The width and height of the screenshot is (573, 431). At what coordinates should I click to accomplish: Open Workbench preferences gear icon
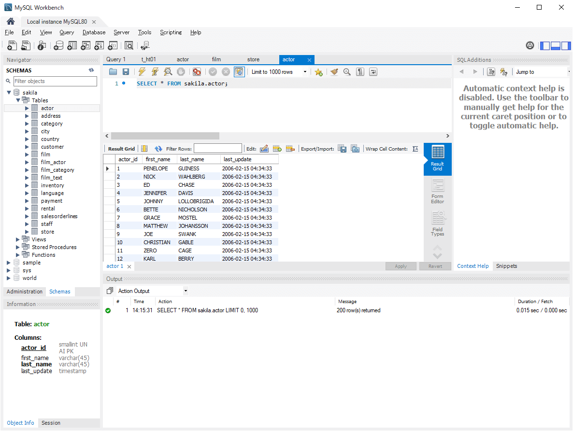530,45
